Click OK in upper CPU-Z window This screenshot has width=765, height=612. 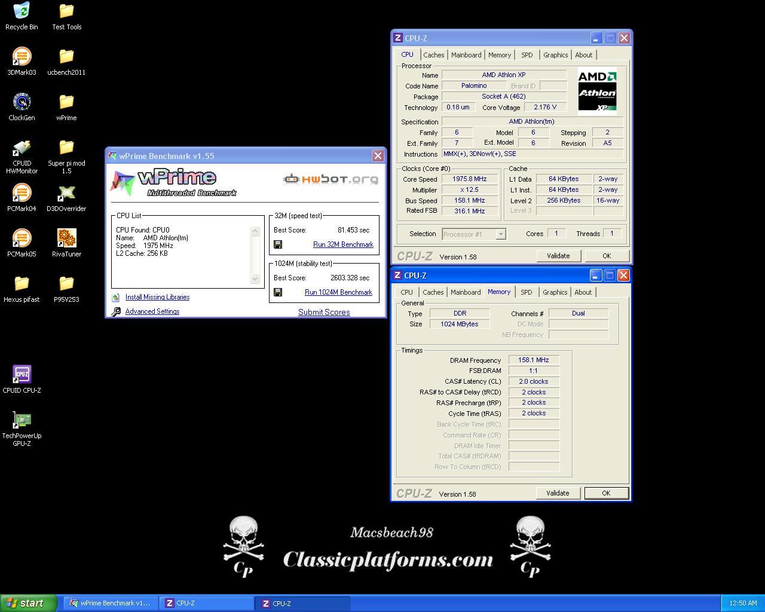click(607, 256)
